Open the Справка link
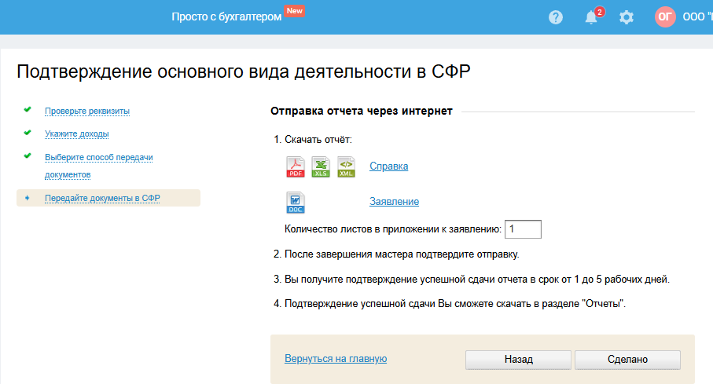The width and height of the screenshot is (713, 384). [388, 166]
